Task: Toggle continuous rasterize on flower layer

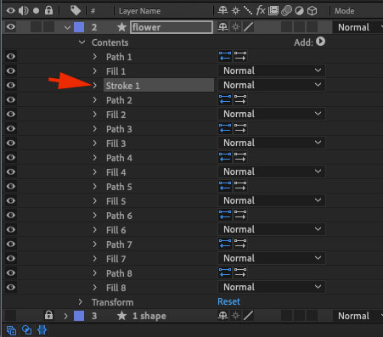Action: tap(235, 27)
